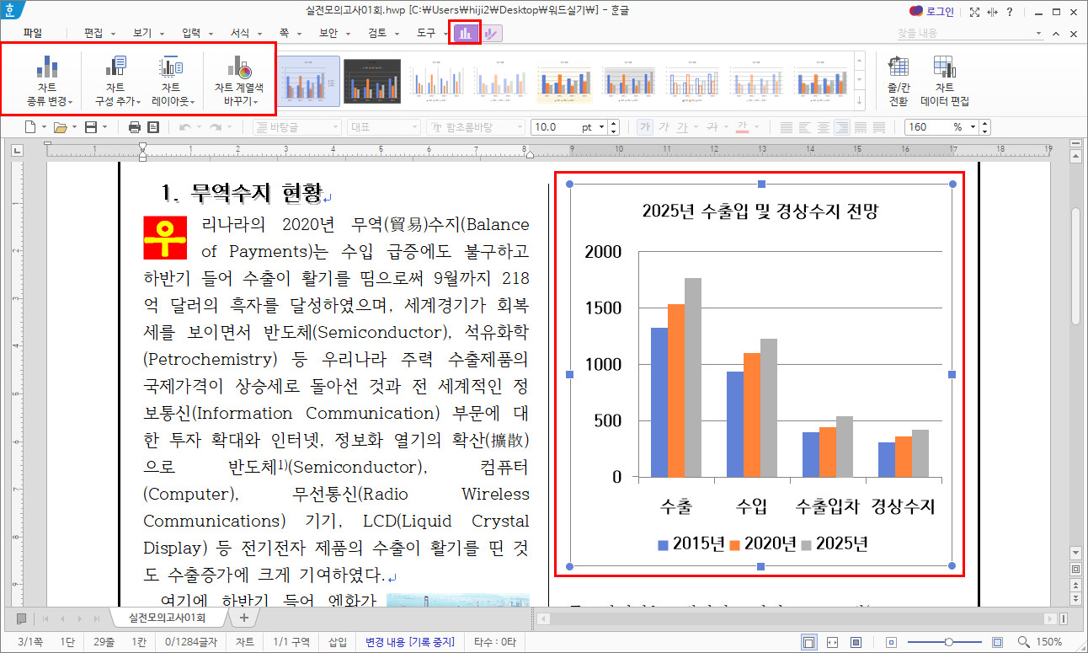Screen dimensions: 1088x653
Task: Open the 160 % zoom dropdown
Action: [973, 127]
